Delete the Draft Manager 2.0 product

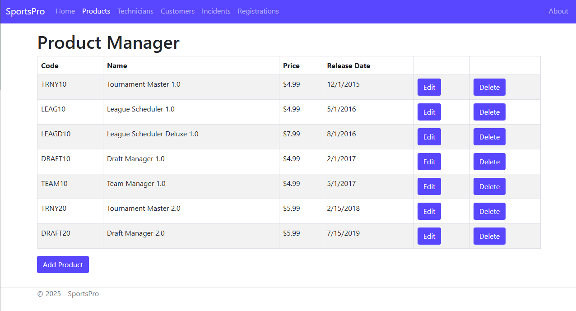click(489, 236)
